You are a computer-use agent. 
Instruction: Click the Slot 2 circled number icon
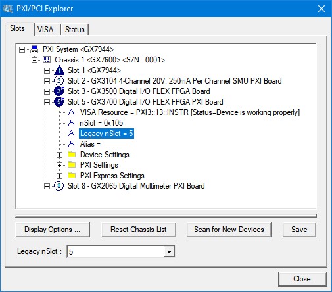[59, 81]
